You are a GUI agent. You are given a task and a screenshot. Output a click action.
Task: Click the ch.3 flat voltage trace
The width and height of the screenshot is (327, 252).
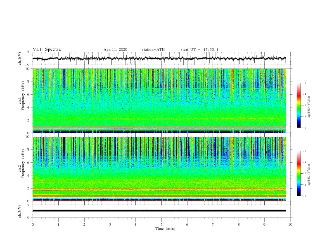tap(159, 211)
